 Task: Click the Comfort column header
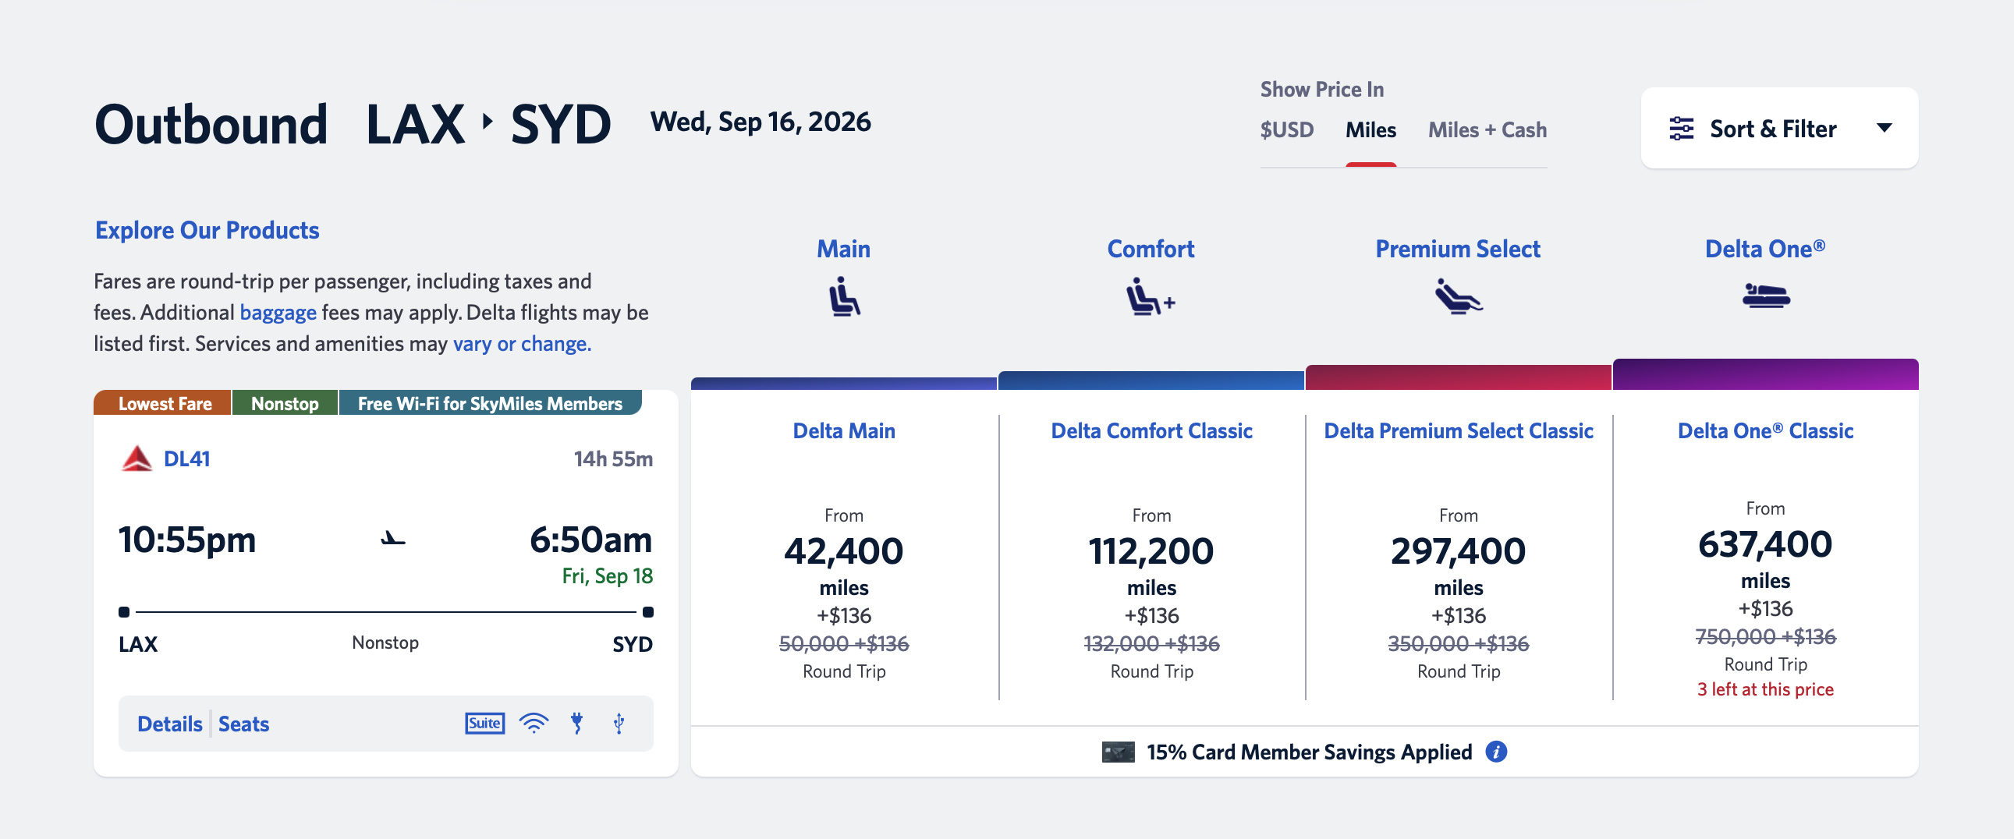tap(1151, 250)
